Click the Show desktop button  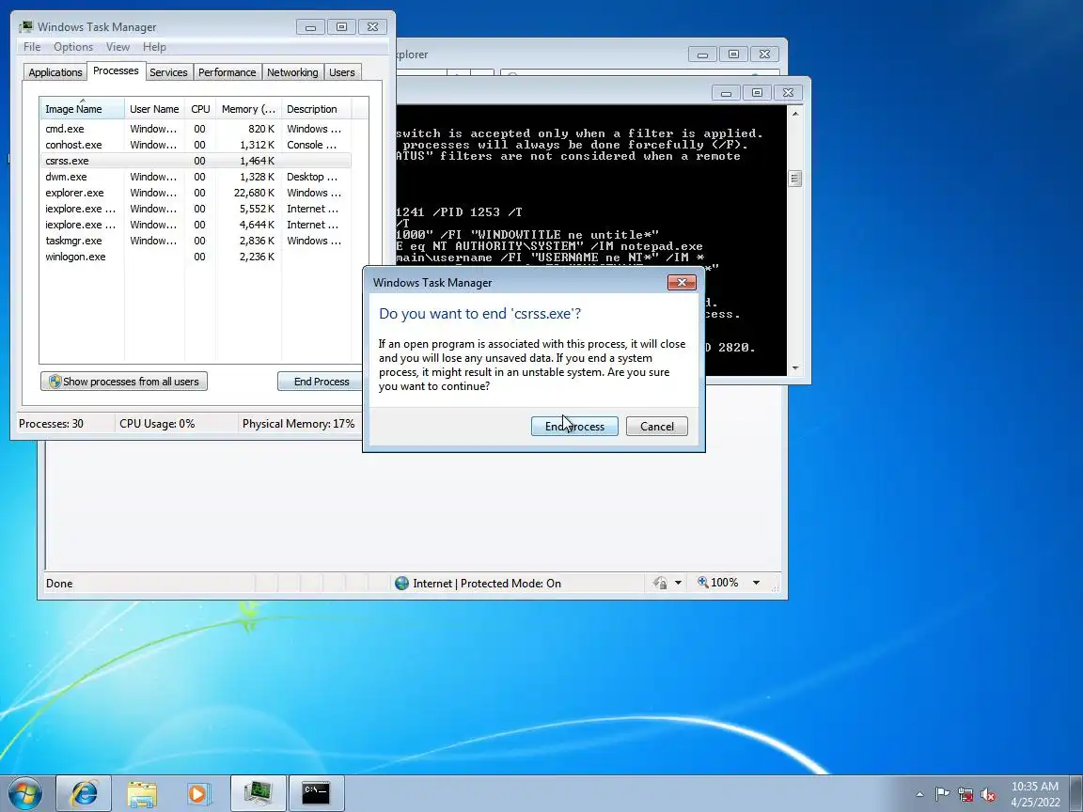point(1076,793)
